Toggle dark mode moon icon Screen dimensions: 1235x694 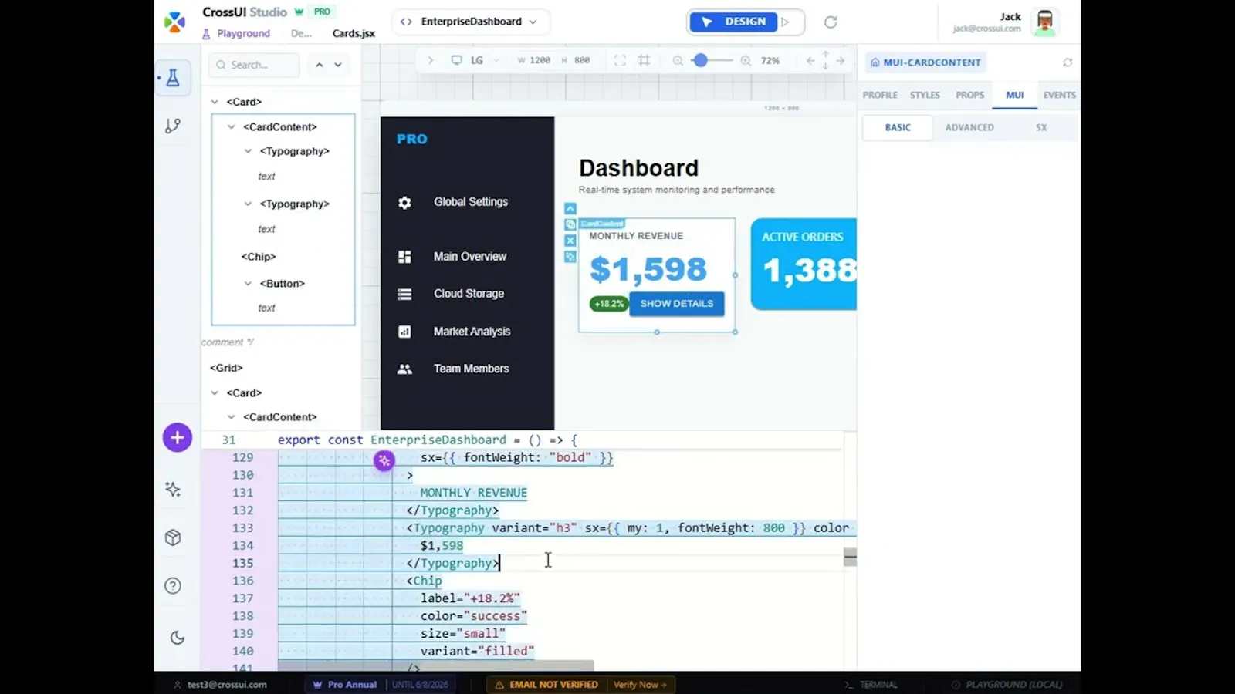(x=178, y=638)
